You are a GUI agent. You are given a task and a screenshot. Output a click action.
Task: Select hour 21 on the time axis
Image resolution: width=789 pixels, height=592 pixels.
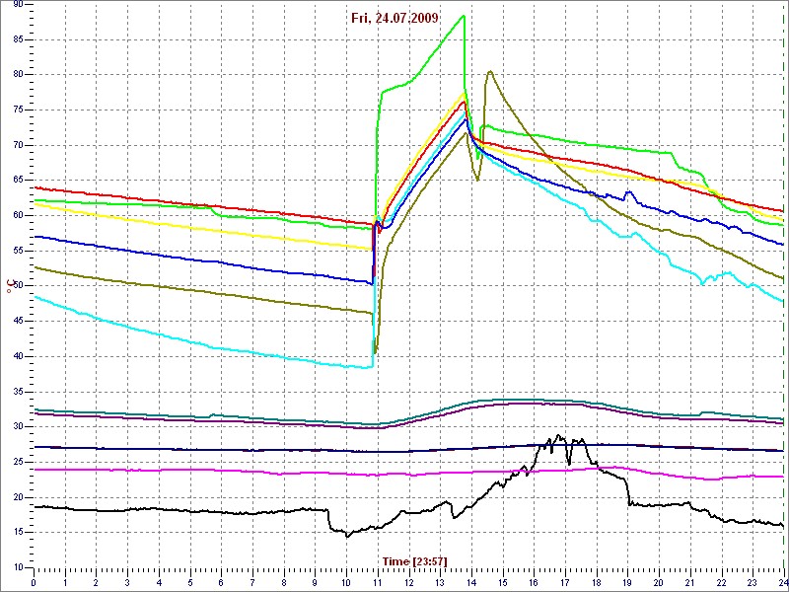click(689, 583)
